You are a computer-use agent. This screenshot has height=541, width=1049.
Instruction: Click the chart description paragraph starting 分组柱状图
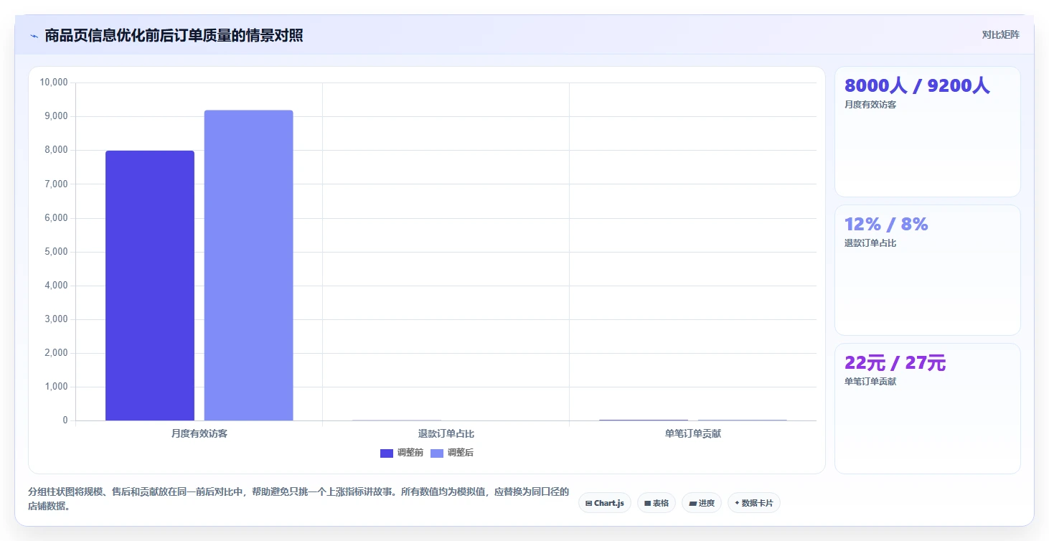click(298, 499)
